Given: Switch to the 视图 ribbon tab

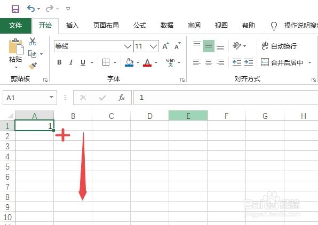Looking at the screenshot, I should point(221,26).
